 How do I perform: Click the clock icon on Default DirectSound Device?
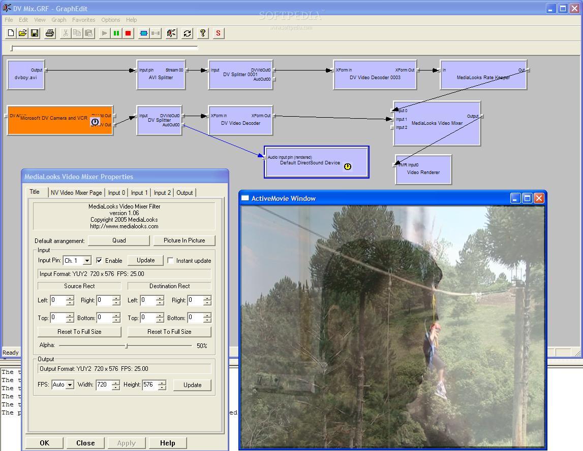click(348, 167)
